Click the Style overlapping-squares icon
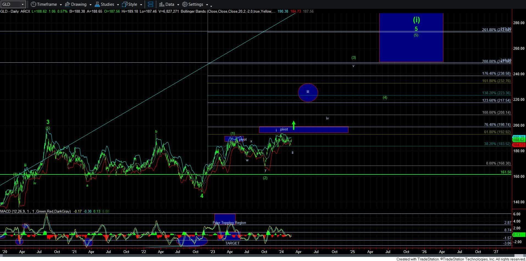This screenshot has width=526, height=261. 125,4
